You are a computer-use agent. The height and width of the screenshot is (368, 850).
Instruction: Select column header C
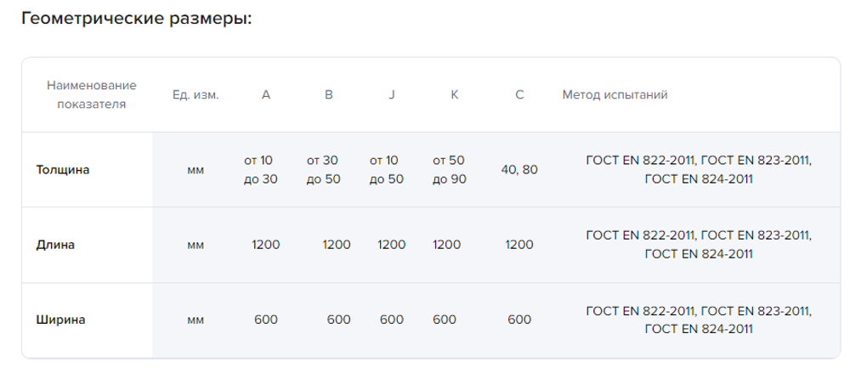pyautogui.click(x=519, y=95)
